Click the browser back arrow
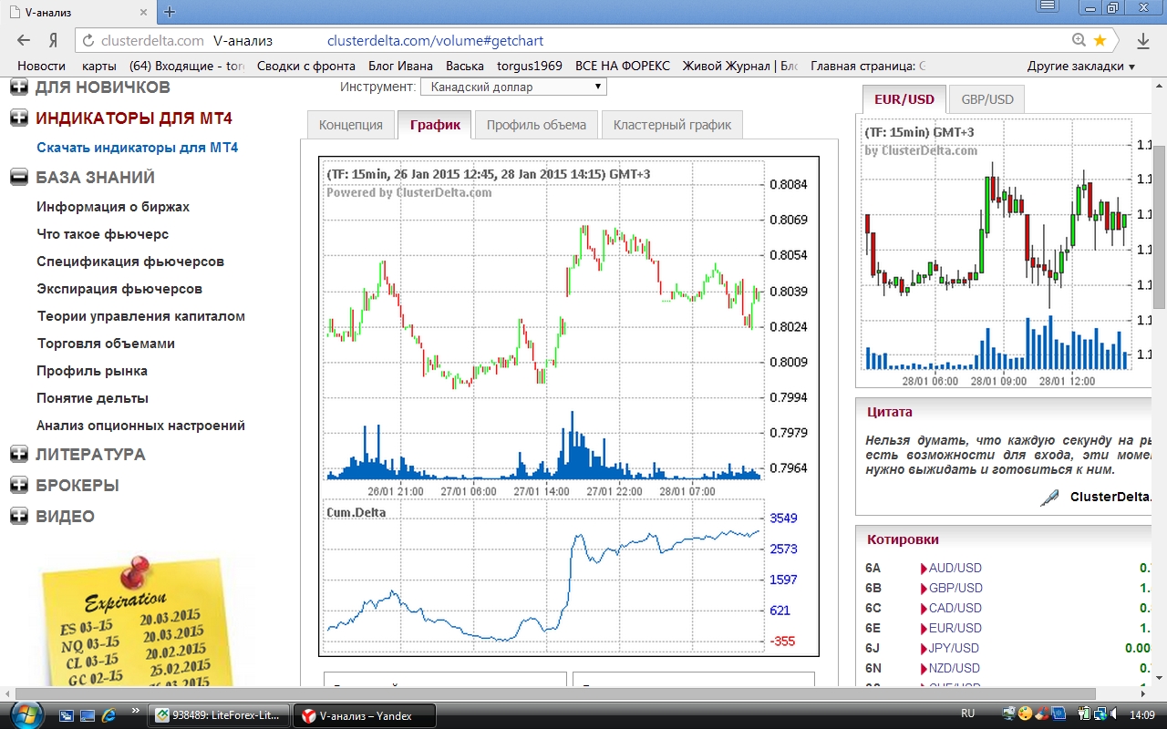The image size is (1167, 729). point(24,40)
